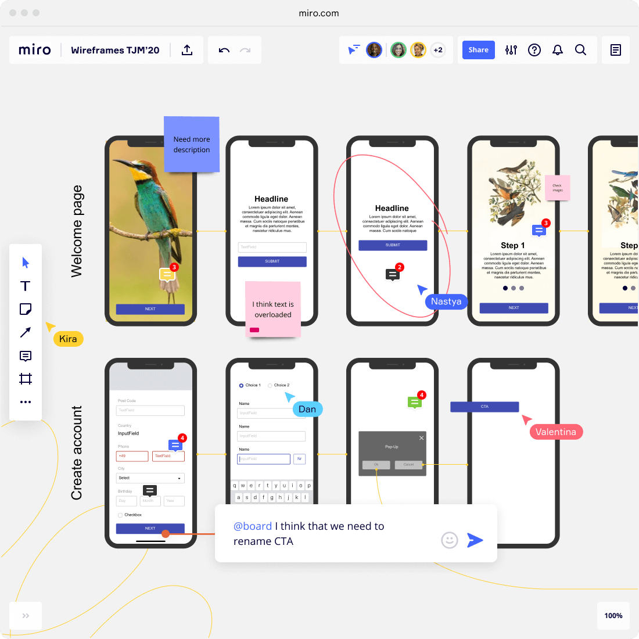The height and width of the screenshot is (639, 639).
Task: Open the help question mark icon
Action: 534,50
